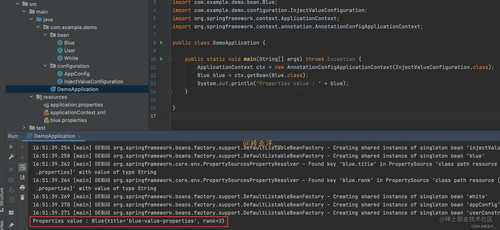Click the AnnotationConfigApplicationContext import line
The image size is (500, 230).
coord(298,26)
